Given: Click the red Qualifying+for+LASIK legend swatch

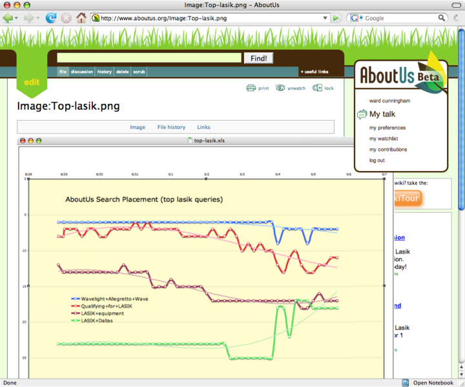Looking at the screenshot, I should point(76,306).
